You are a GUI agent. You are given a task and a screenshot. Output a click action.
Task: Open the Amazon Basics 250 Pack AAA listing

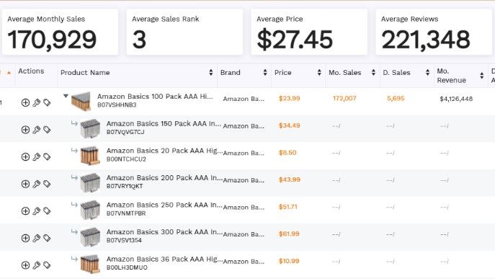pyautogui.click(x=164, y=205)
